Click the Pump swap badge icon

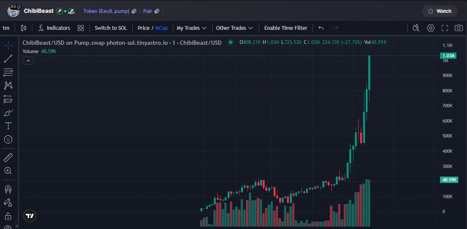point(71,11)
